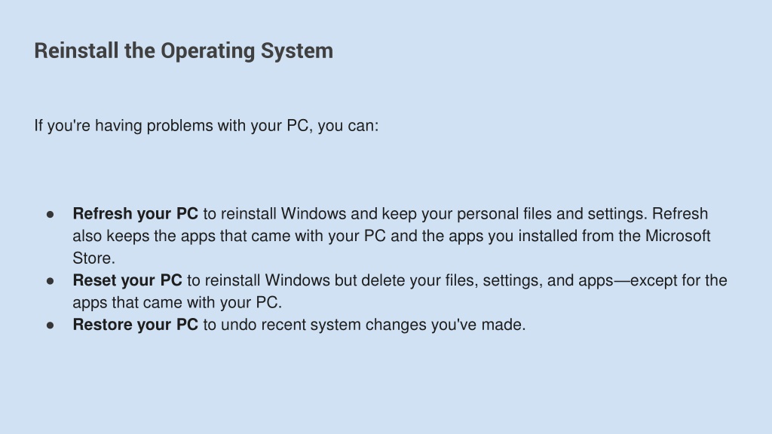Select the bold 'Reset your PC' text
Image resolution: width=772 pixels, height=434 pixels.
click(x=127, y=280)
